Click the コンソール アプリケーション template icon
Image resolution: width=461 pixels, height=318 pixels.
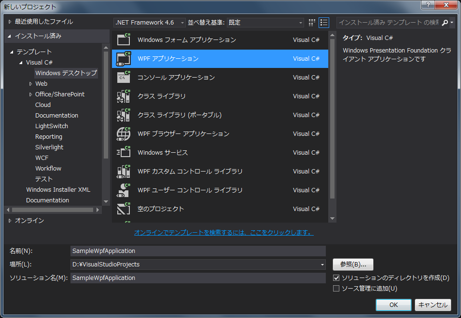coord(124,77)
